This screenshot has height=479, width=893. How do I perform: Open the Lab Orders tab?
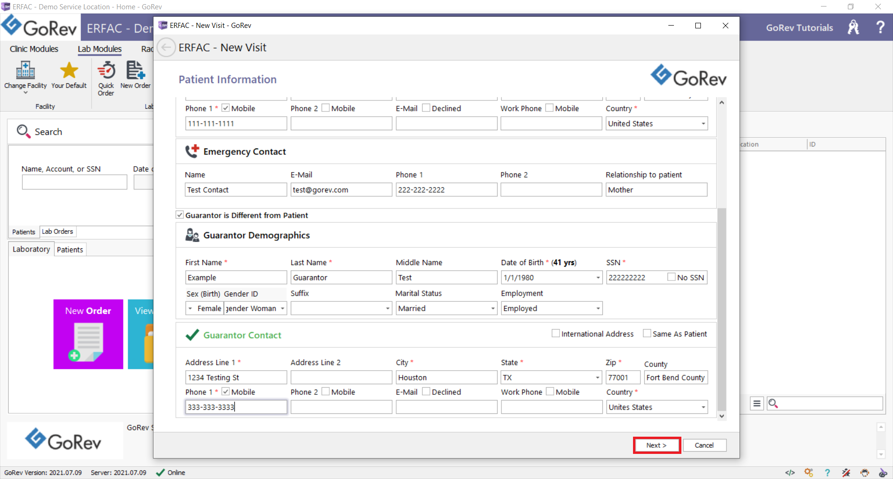tap(58, 231)
